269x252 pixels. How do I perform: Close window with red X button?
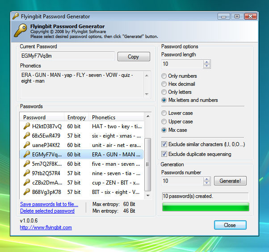[x=251, y=16]
